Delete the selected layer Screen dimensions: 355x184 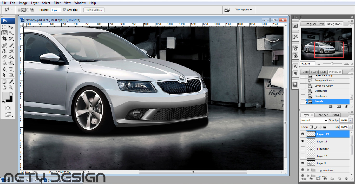pos(346,179)
